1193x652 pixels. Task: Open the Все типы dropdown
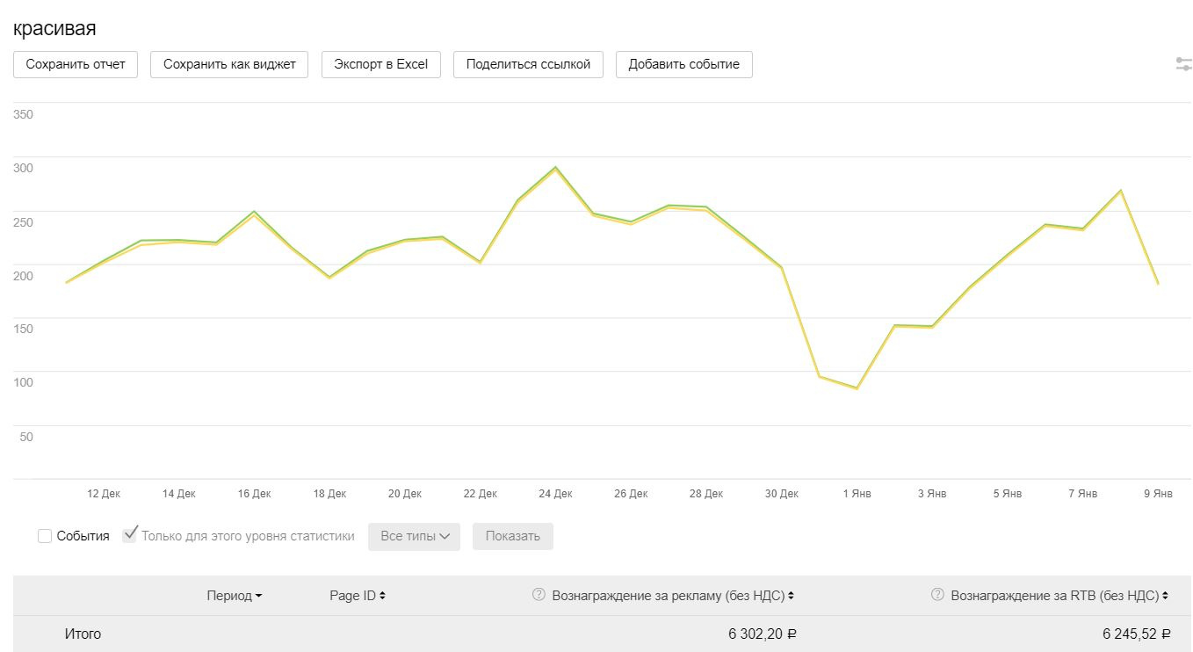[414, 536]
